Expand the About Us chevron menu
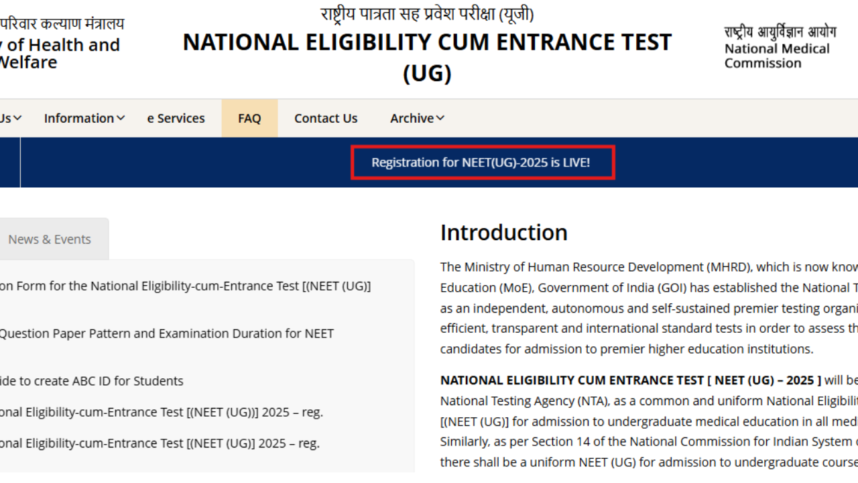The width and height of the screenshot is (858, 483). [x=10, y=118]
